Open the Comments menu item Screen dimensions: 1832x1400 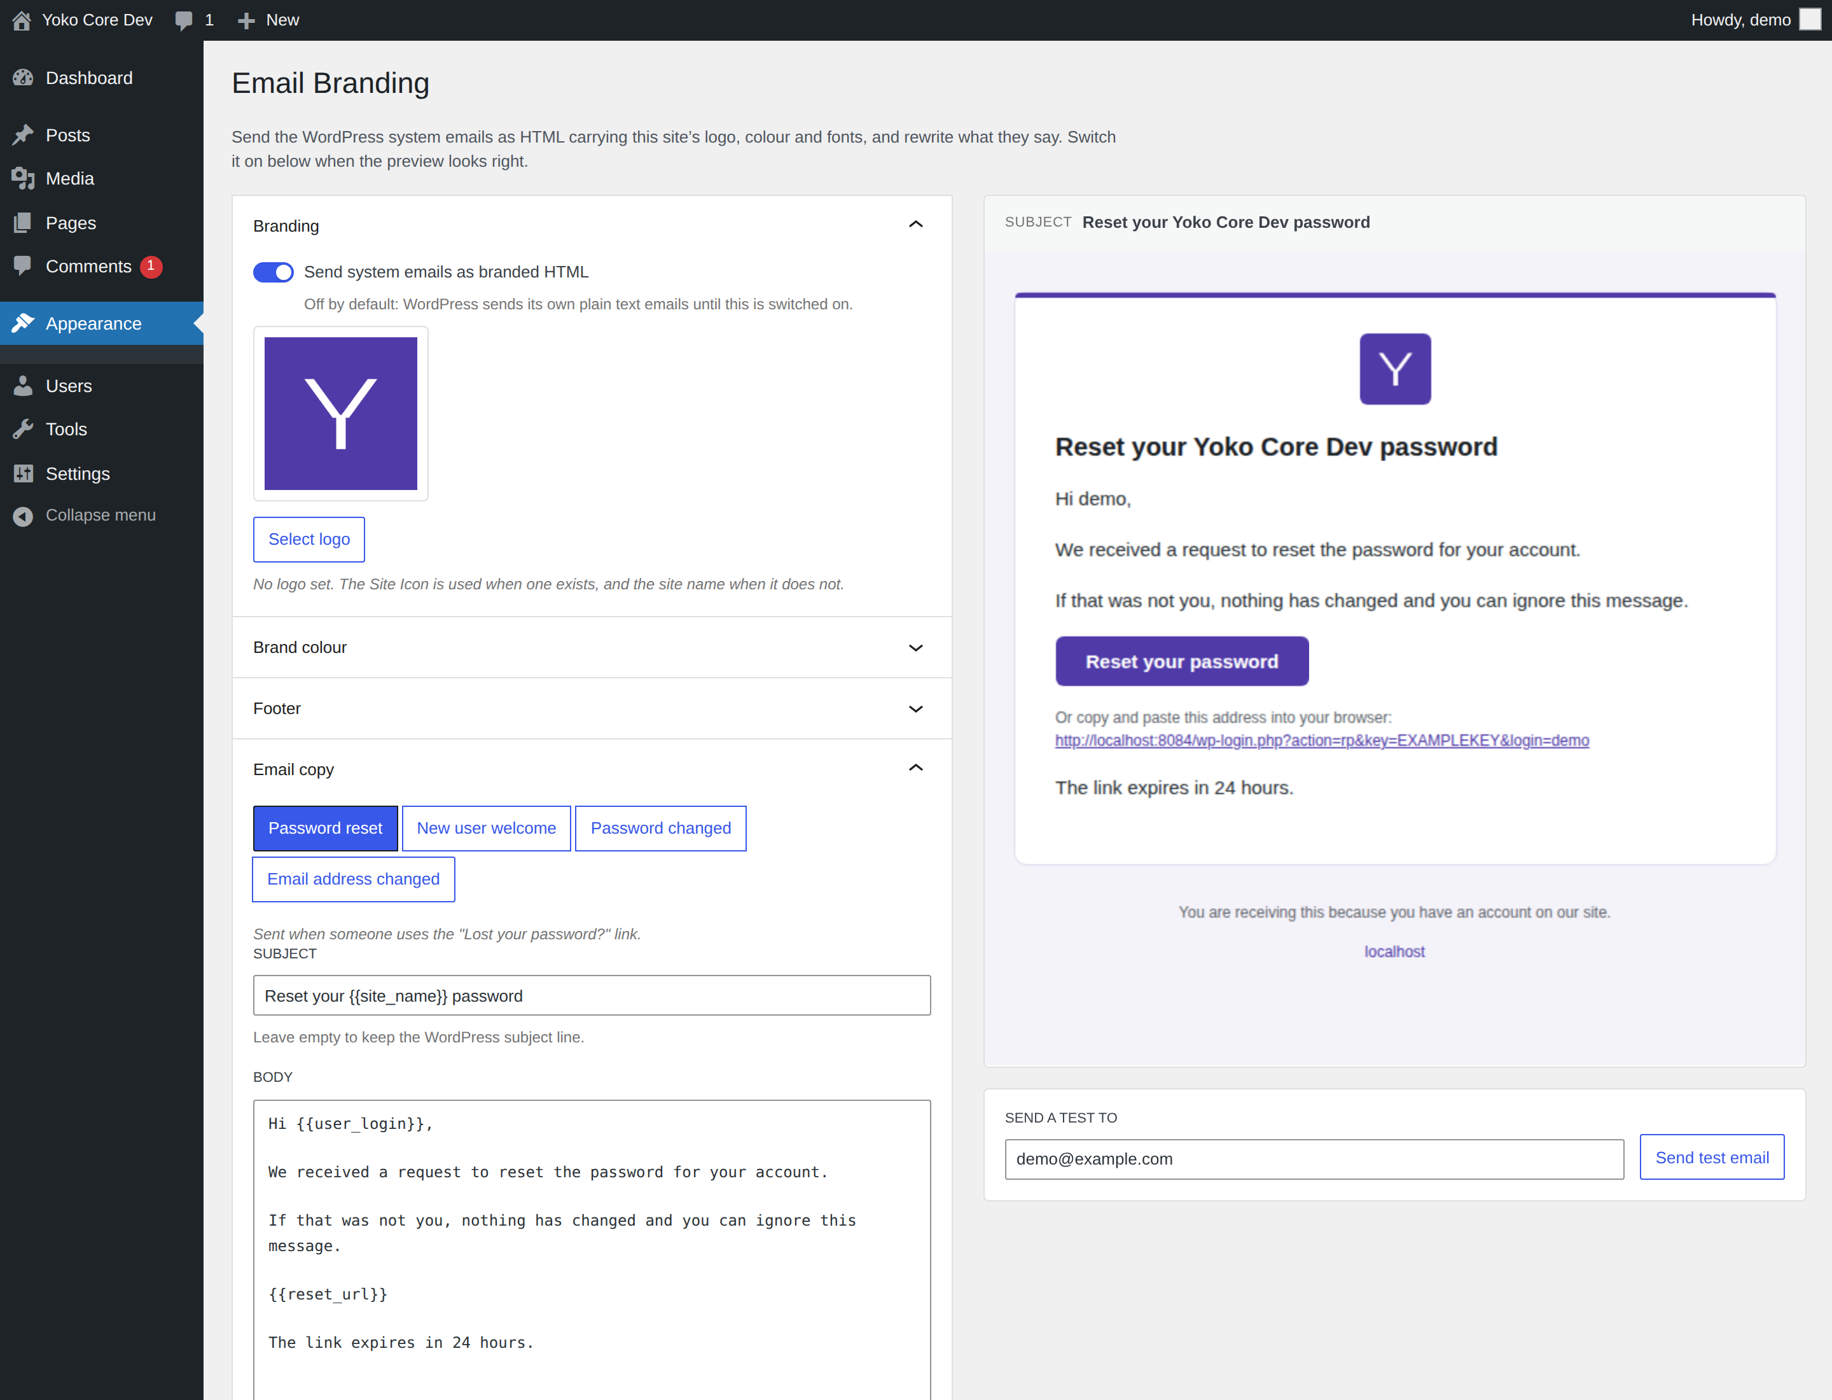point(102,267)
